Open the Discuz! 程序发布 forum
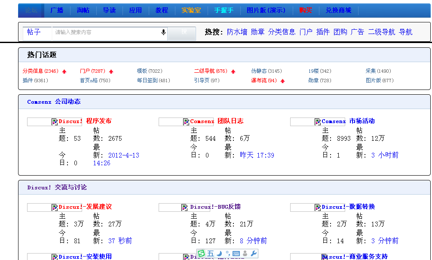This screenshot has width=432, height=260. (x=85, y=121)
